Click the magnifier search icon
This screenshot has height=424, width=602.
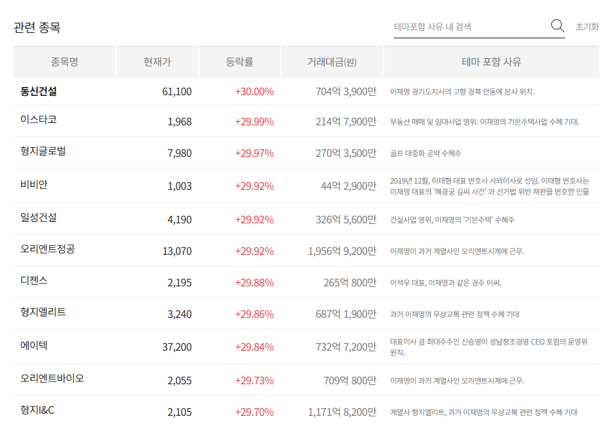tap(557, 26)
